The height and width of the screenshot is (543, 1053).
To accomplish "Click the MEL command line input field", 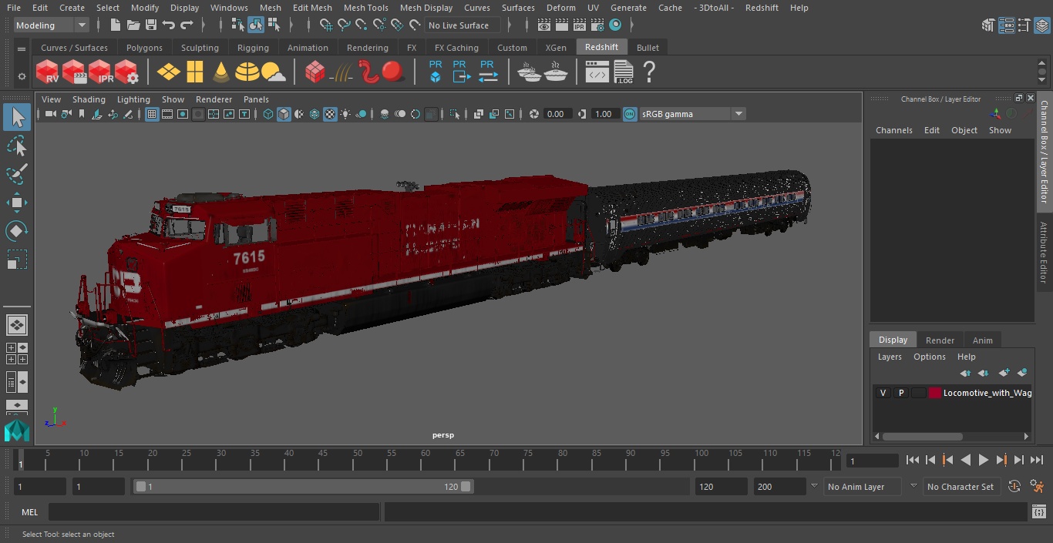I will 214,512.
